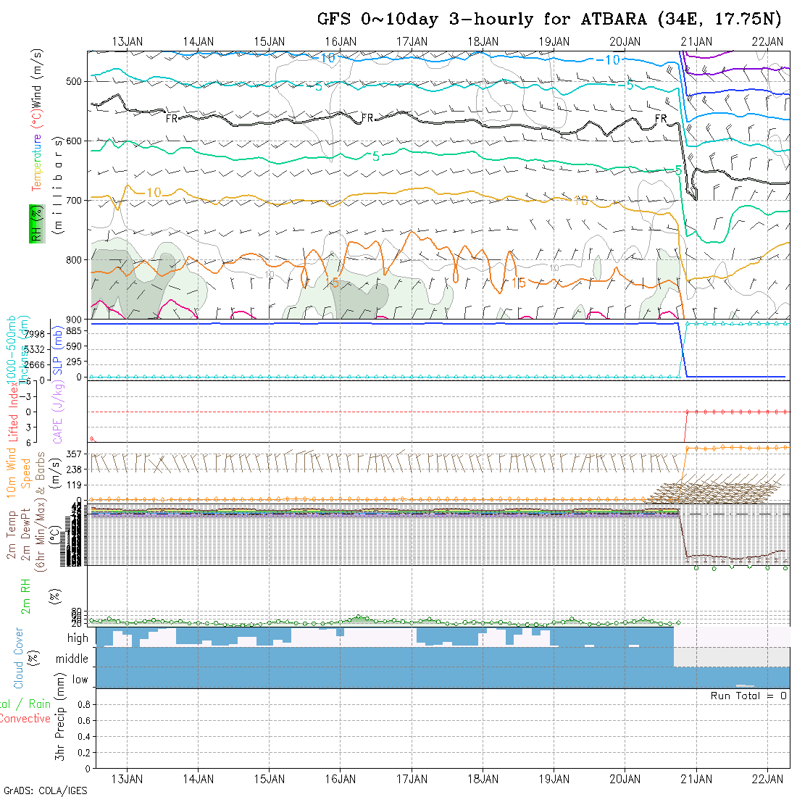Select the 'high' cloud cover row label
The image size is (797, 797).
[78, 638]
